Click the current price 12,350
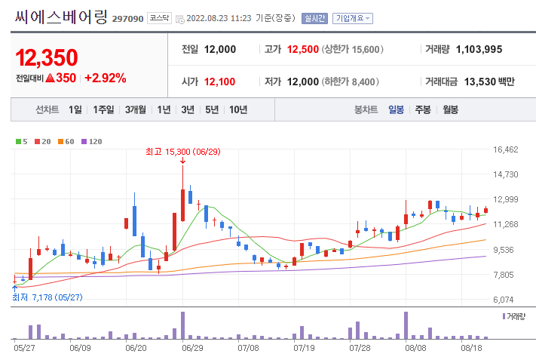The image size is (536, 357). coord(47,57)
